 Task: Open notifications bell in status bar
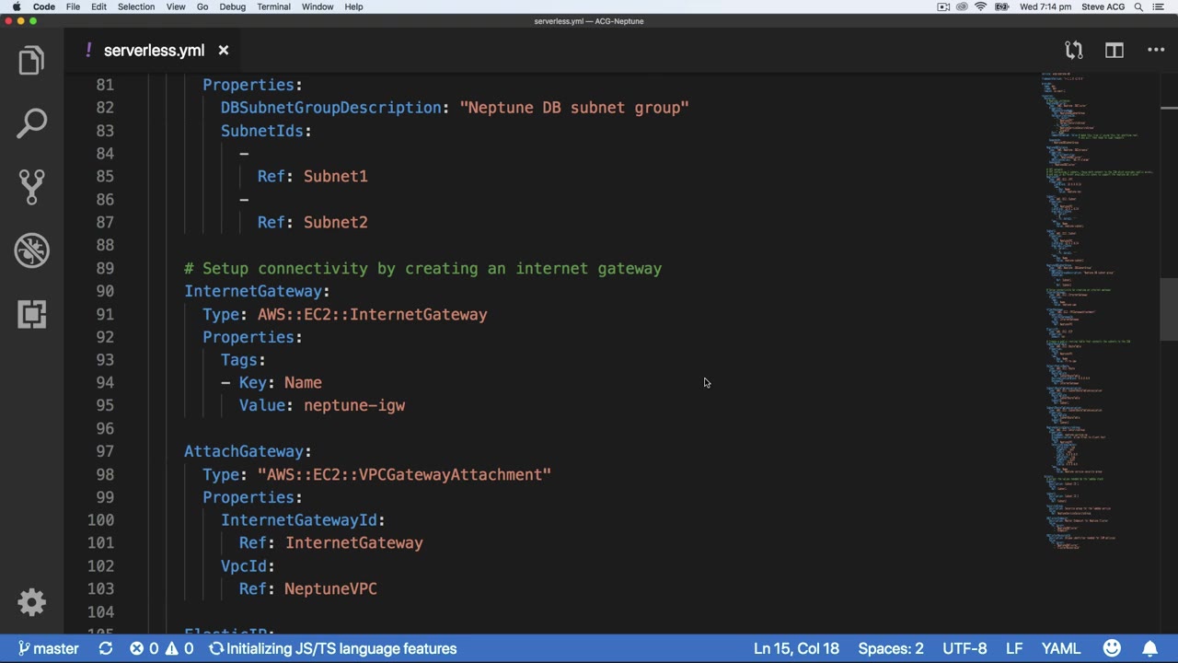1150,648
